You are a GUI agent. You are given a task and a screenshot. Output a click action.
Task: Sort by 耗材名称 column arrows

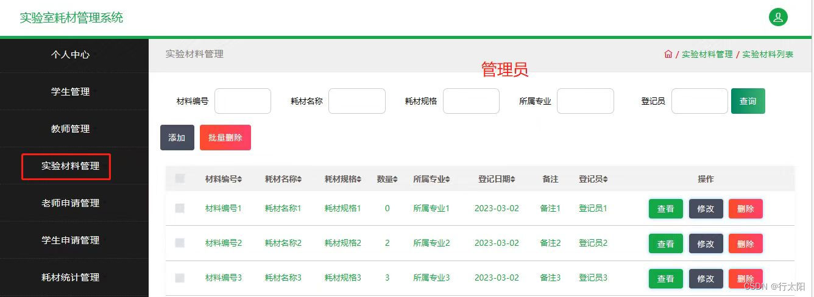pyautogui.click(x=299, y=179)
